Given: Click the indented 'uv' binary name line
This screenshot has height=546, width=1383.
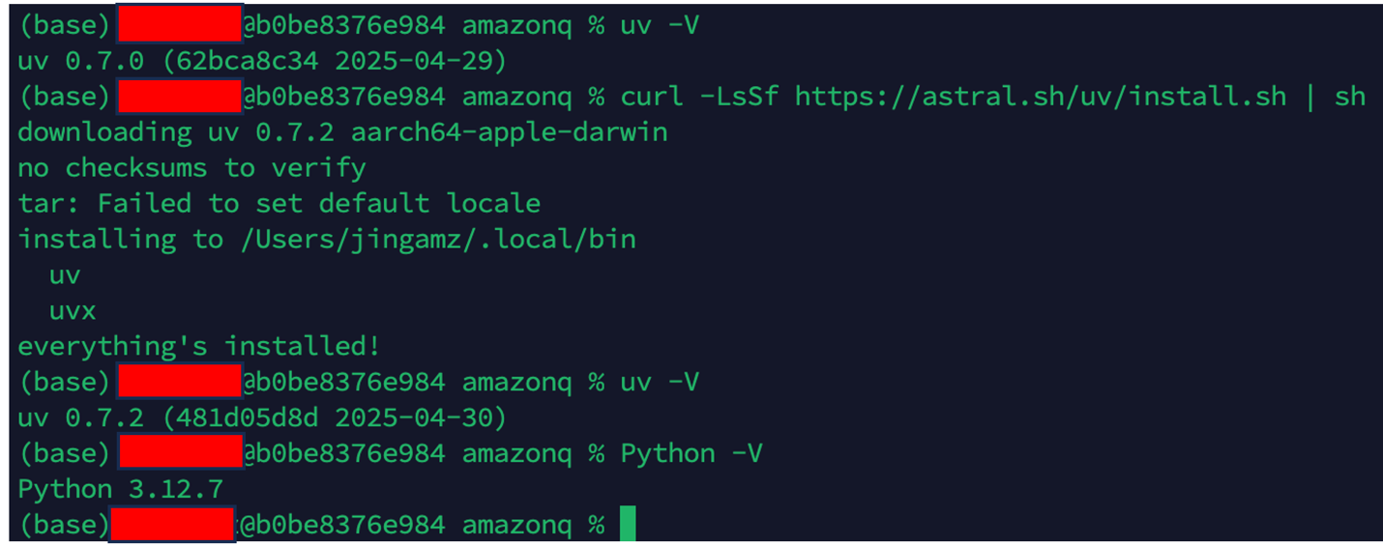Looking at the screenshot, I should [x=65, y=275].
